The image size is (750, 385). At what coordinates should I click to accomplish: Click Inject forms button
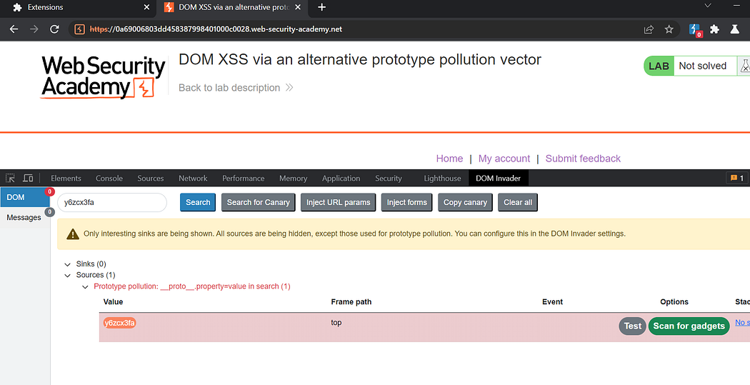tap(406, 202)
